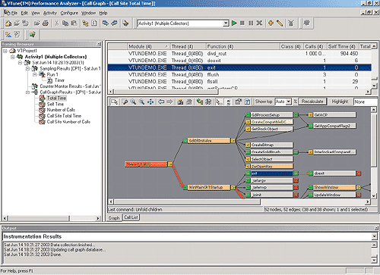Toggle yellow expand square on WinMainCRTStartup node
Viewport: 380px width, 275px height.
233,188
